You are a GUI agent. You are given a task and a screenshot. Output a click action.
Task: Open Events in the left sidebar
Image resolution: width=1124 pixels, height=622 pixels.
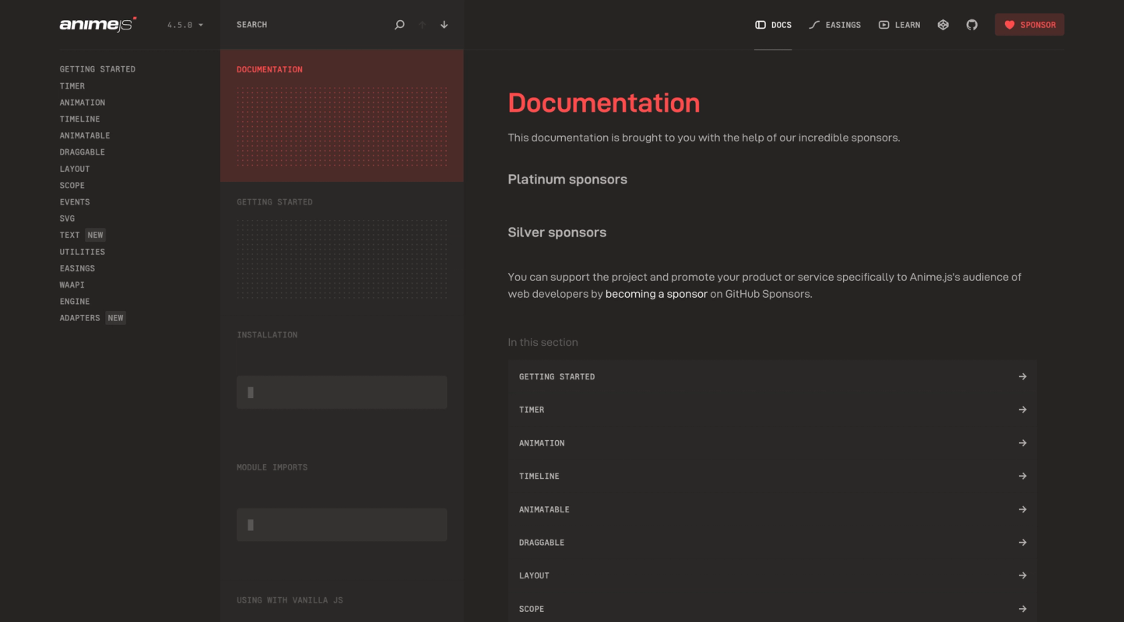click(75, 202)
